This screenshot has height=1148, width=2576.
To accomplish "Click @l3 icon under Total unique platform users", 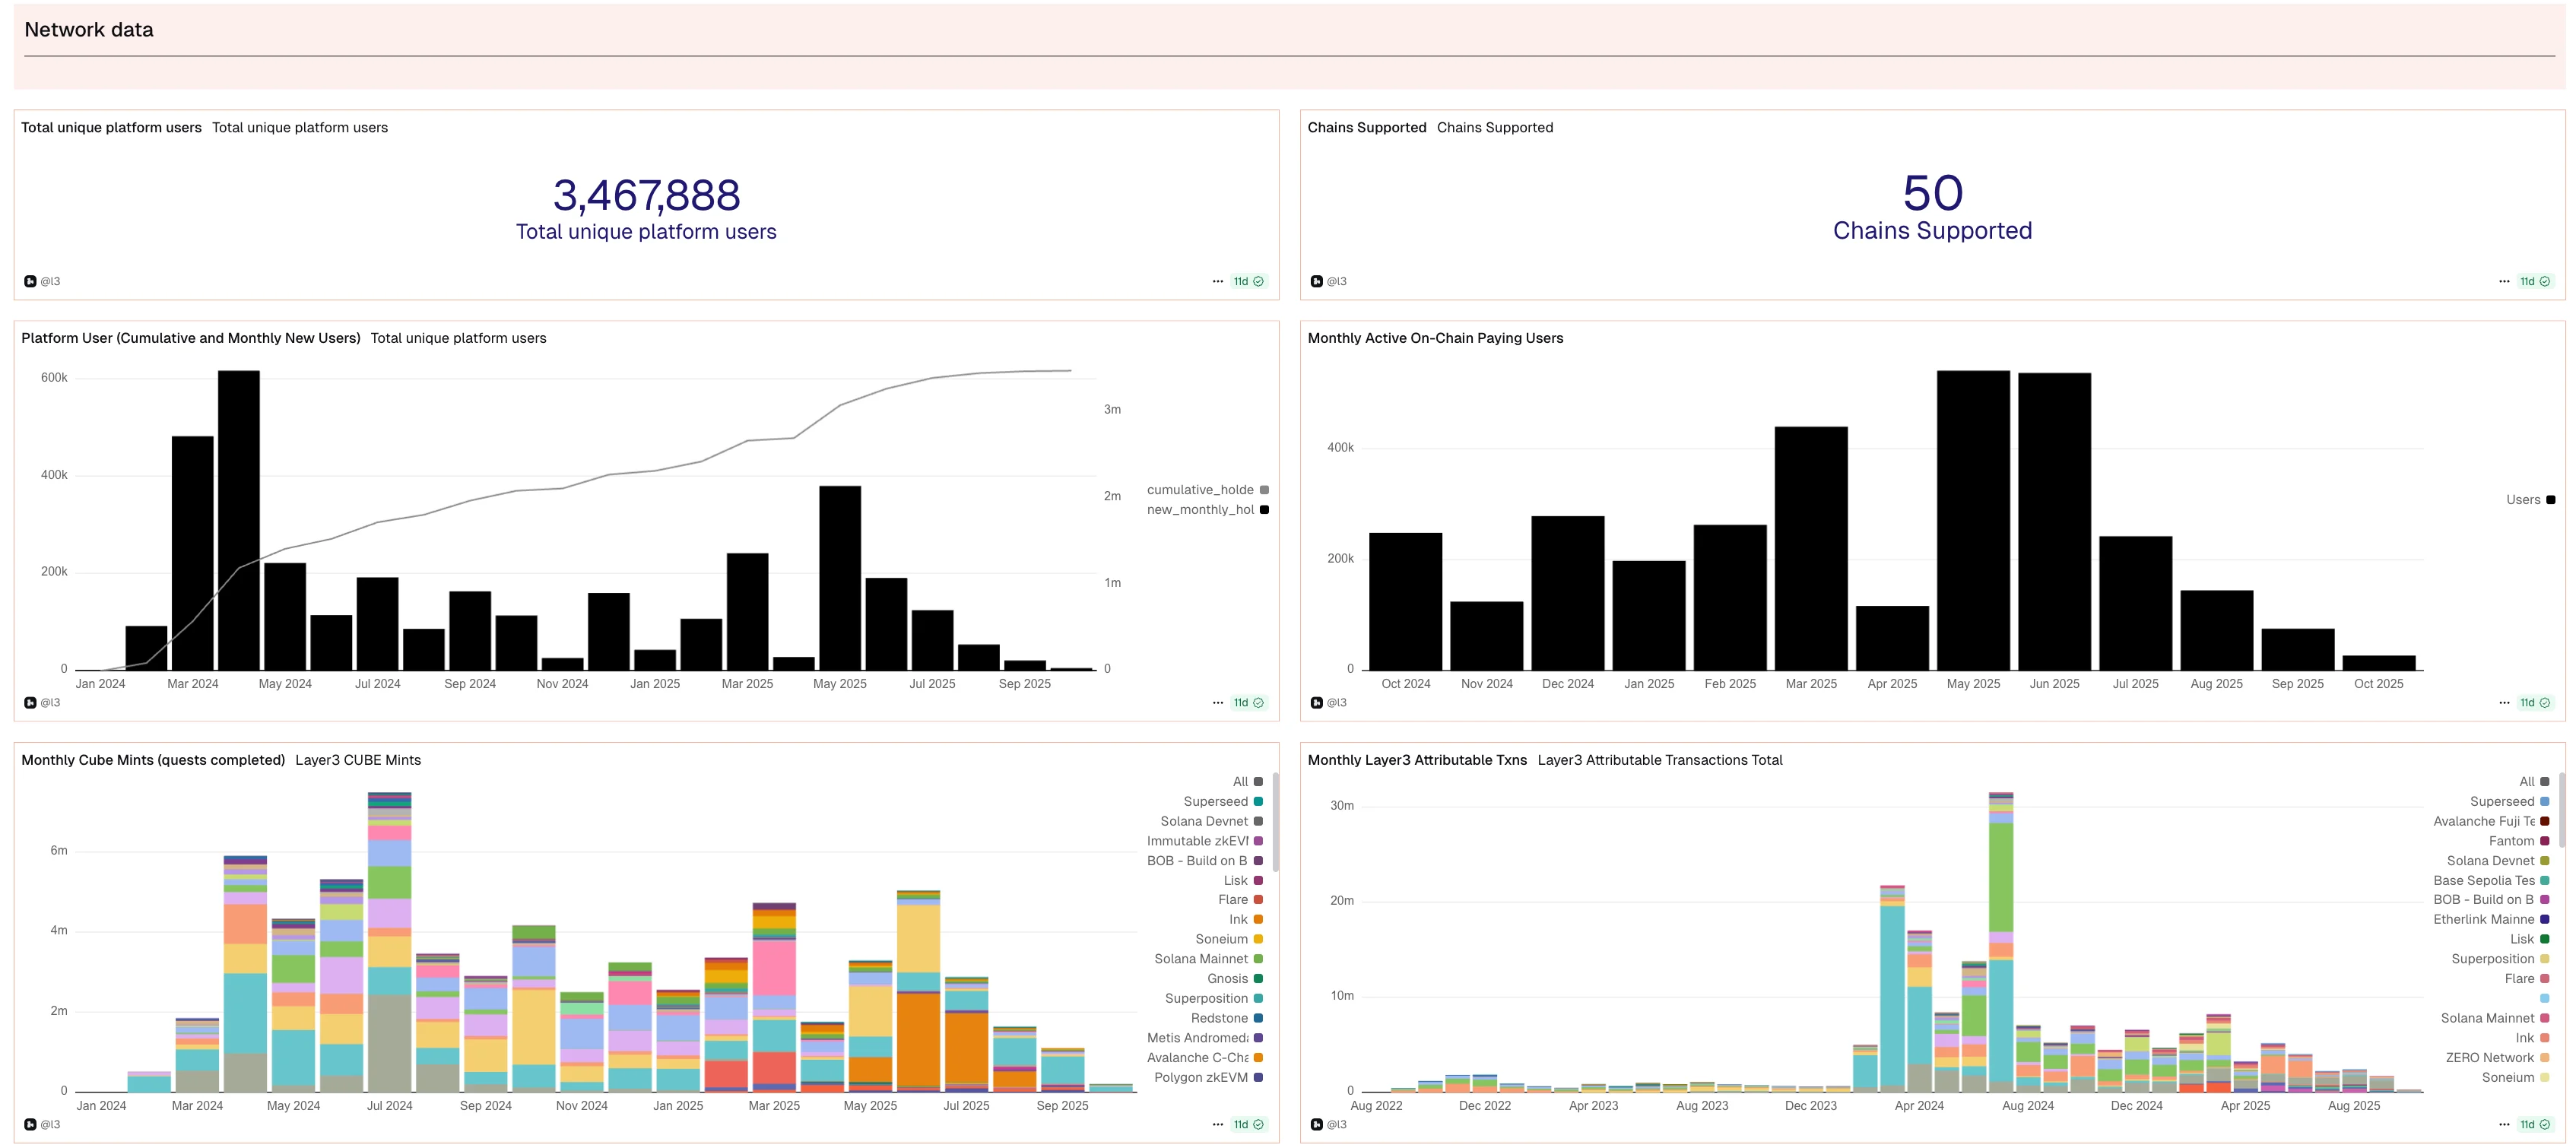I will [x=30, y=282].
